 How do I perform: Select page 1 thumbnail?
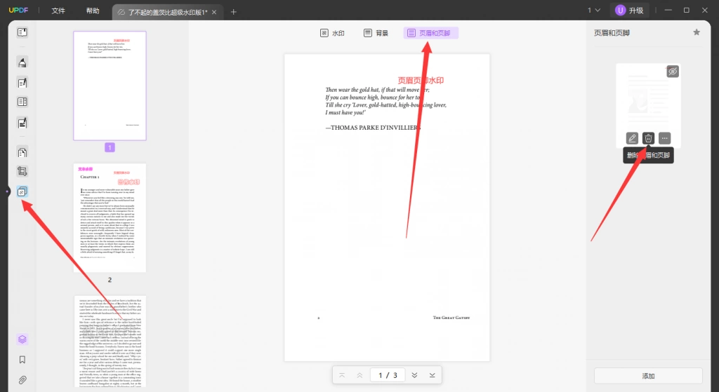coord(110,86)
